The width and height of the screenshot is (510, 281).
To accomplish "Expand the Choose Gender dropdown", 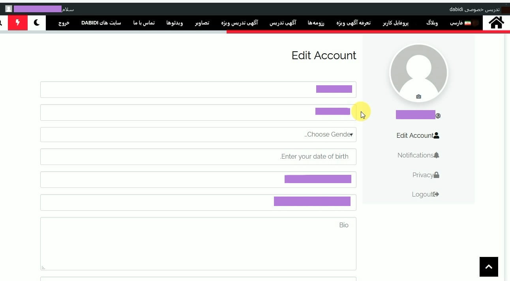I will (198, 135).
